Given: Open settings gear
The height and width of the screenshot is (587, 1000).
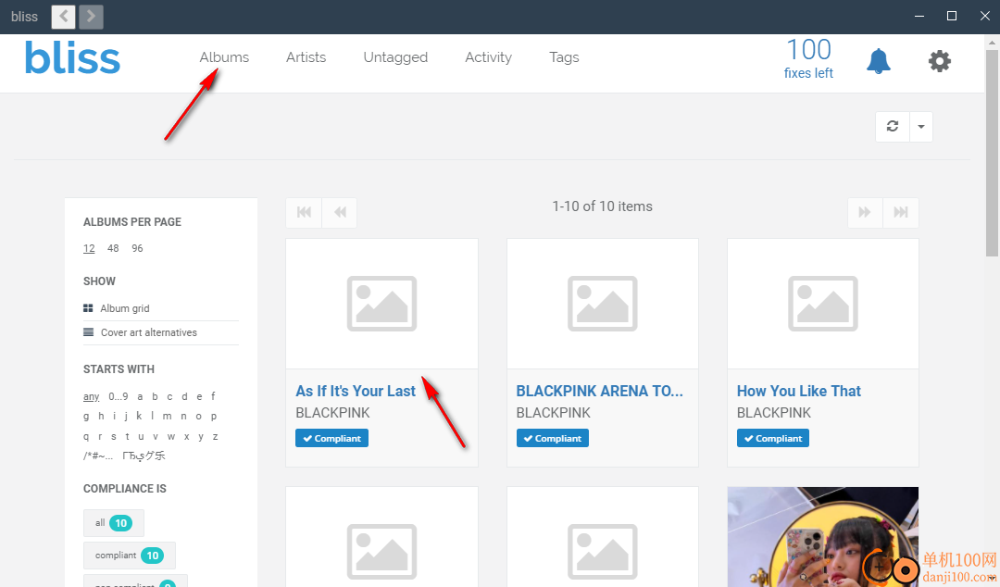Looking at the screenshot, I should tap(940, 61).
